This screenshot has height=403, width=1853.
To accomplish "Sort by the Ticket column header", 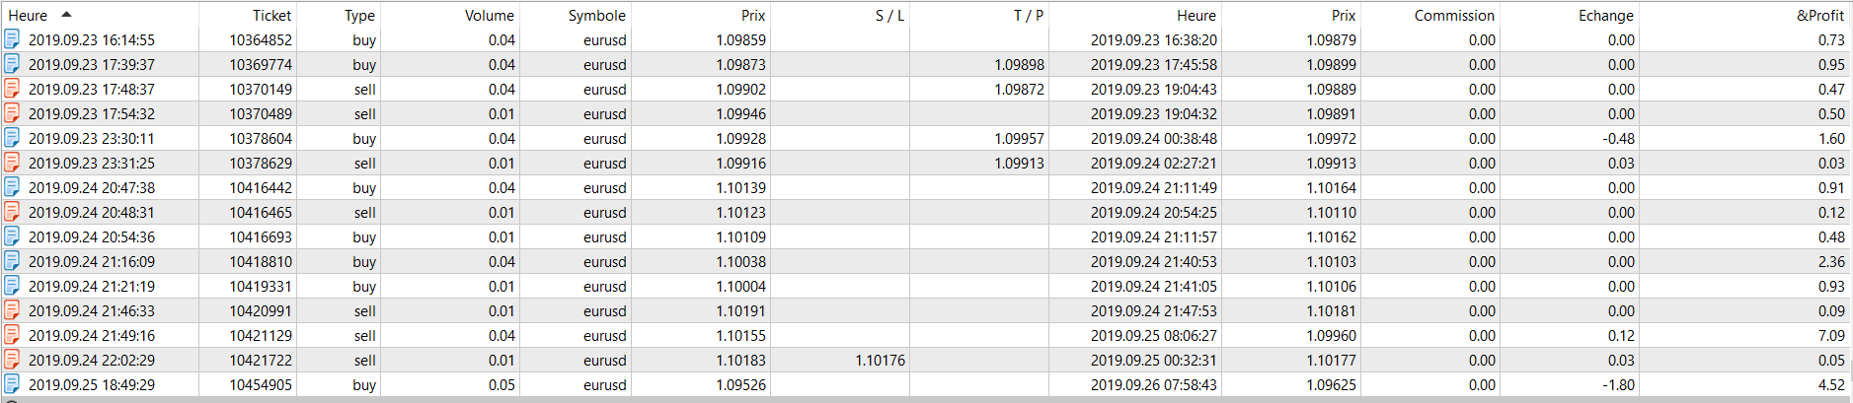I will [271, 15].
